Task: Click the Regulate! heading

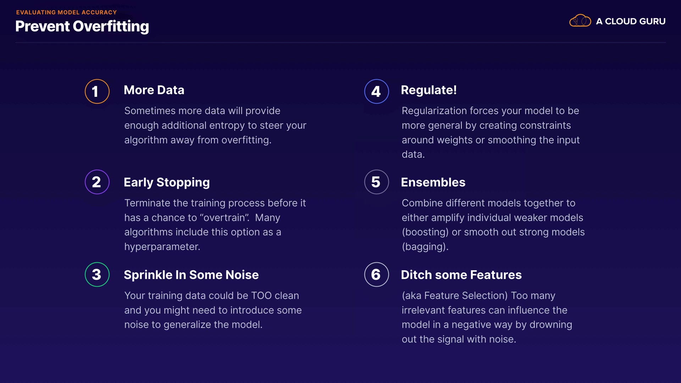Action: 428,90
